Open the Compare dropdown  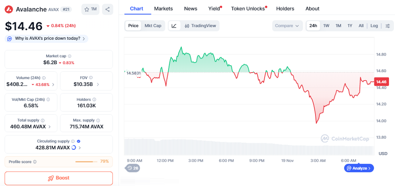pyautogui.click(x=287, y=26)
